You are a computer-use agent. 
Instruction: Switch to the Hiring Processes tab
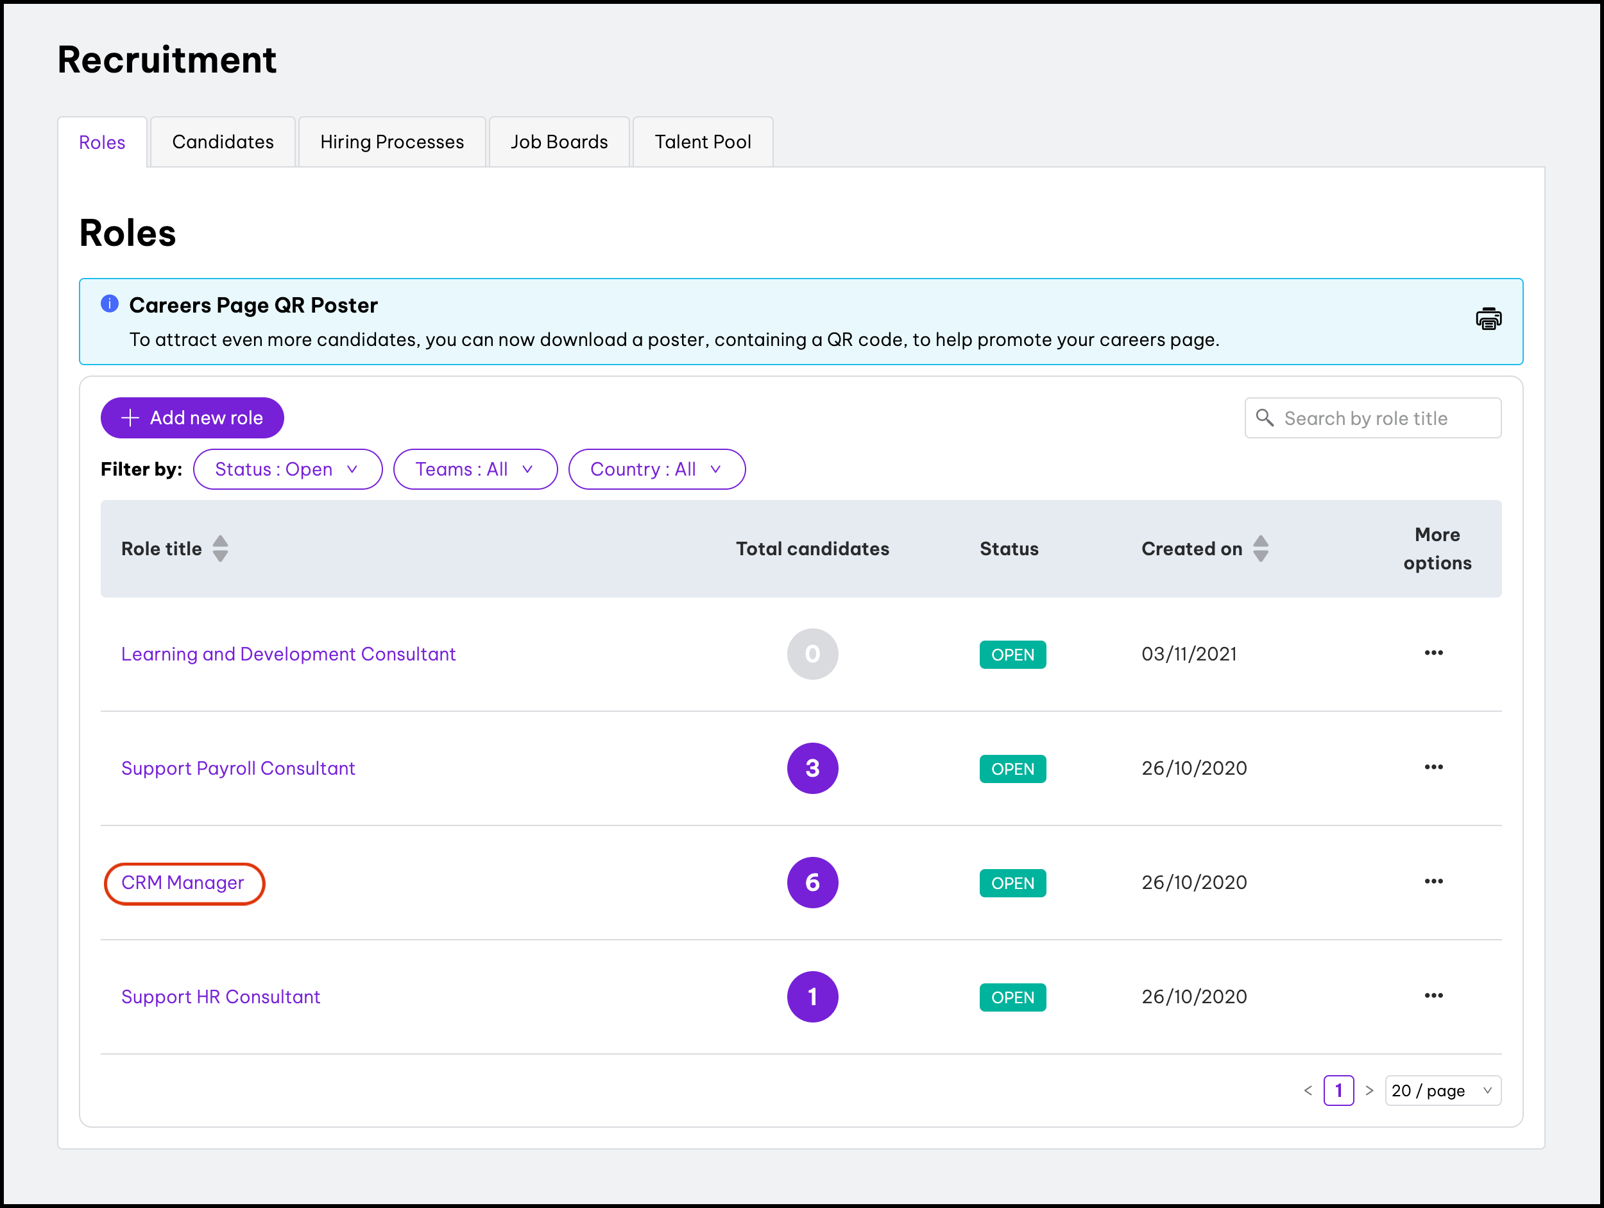[391, 142]
